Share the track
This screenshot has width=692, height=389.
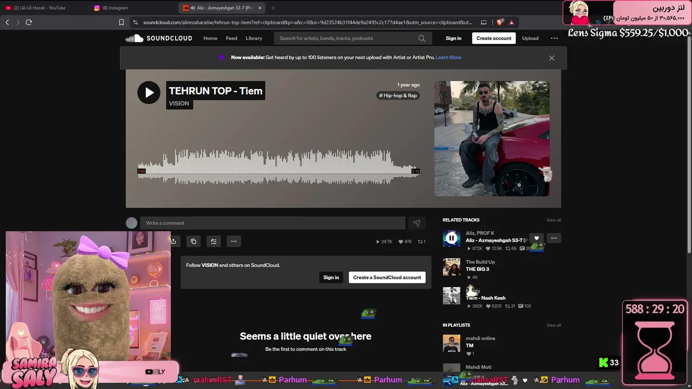(x=174, y=242)
